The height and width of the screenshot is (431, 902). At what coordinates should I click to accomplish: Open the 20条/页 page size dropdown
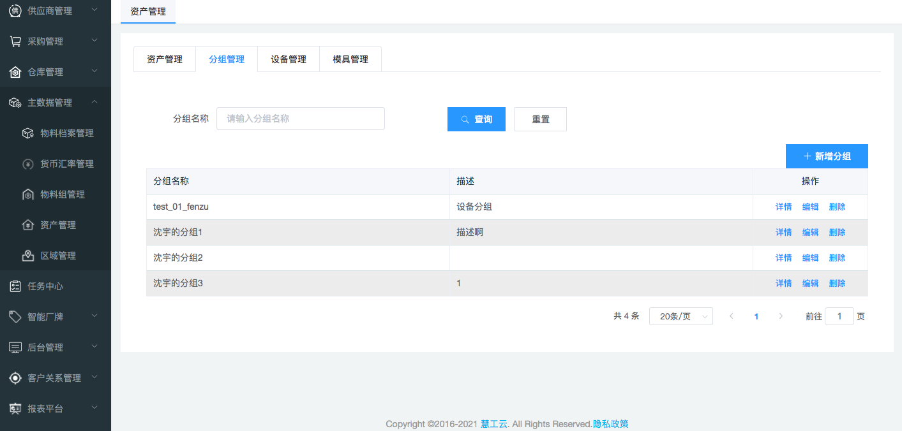[680, 316]
